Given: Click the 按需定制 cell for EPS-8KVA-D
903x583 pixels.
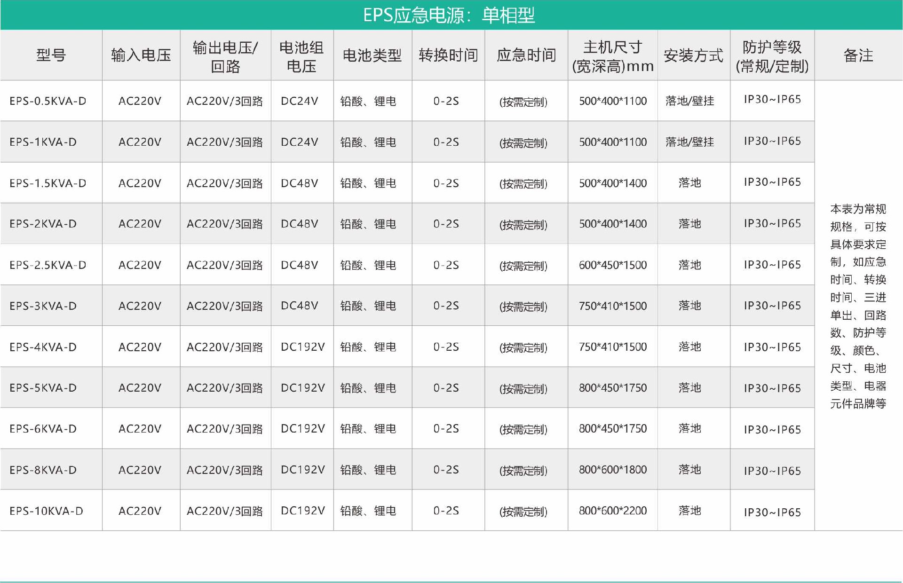Looking at the screenshot, I should pyautogui.click(x=525, y=469).
